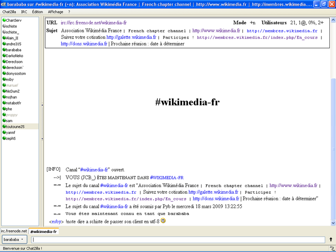The height and width of the screenshot is (252, 336).
Task: Click the multiline input up-arrow icon
Action: [331, 239]
